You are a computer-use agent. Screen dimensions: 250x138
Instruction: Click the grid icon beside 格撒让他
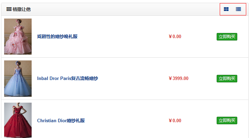[9, 9]
